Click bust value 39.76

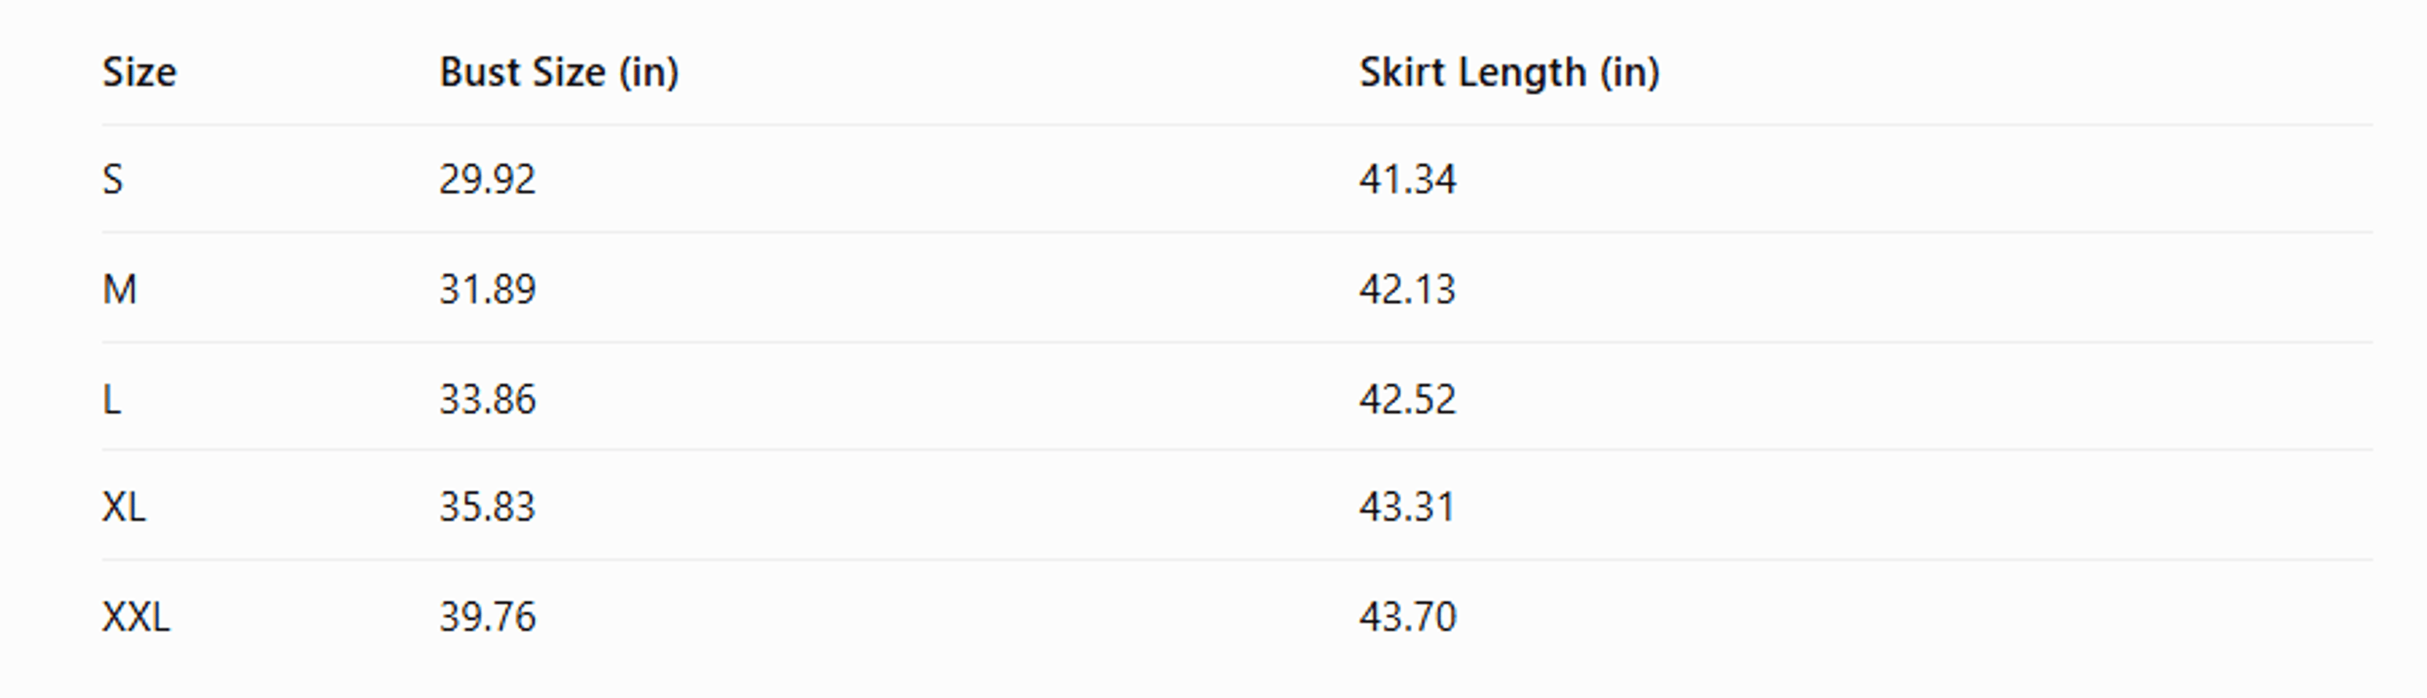pyautogui.click(x=487, y=618)
